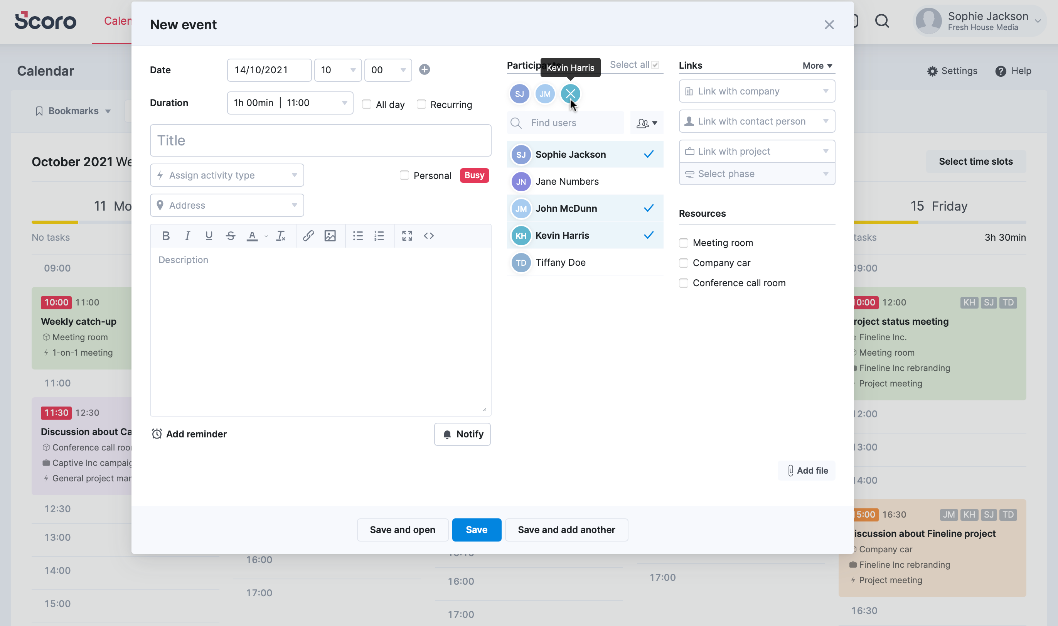The image size is (1058, 626).
Task: Open Link with project dropdown
Action: [757, 152]
